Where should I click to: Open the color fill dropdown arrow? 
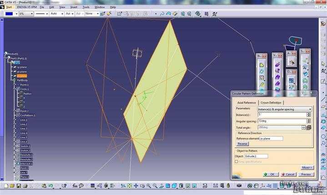[x=16, y=14]
